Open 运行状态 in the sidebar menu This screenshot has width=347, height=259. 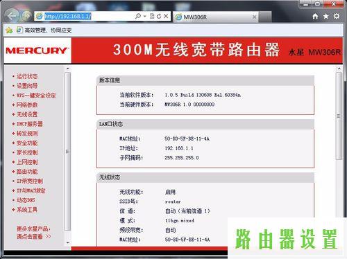click(27, 76)
